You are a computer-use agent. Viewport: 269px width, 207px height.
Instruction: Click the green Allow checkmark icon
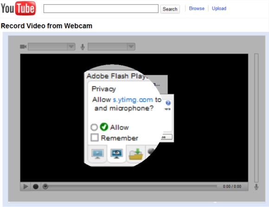coord(104,127)
